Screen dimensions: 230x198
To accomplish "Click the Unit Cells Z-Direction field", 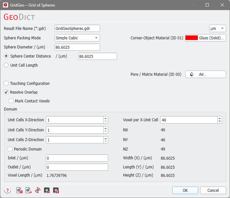I will tap(75, 140).
